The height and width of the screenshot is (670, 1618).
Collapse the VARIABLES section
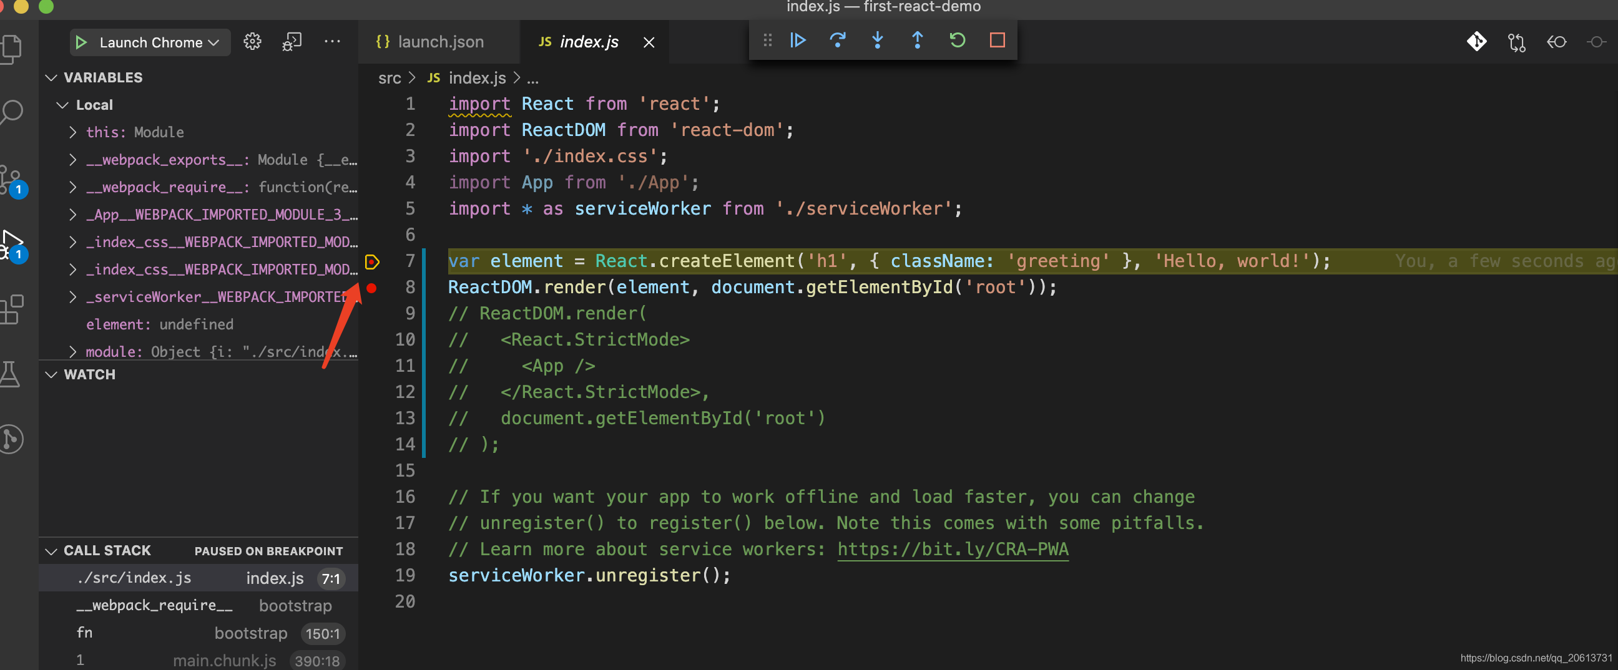tap(51, 77)
